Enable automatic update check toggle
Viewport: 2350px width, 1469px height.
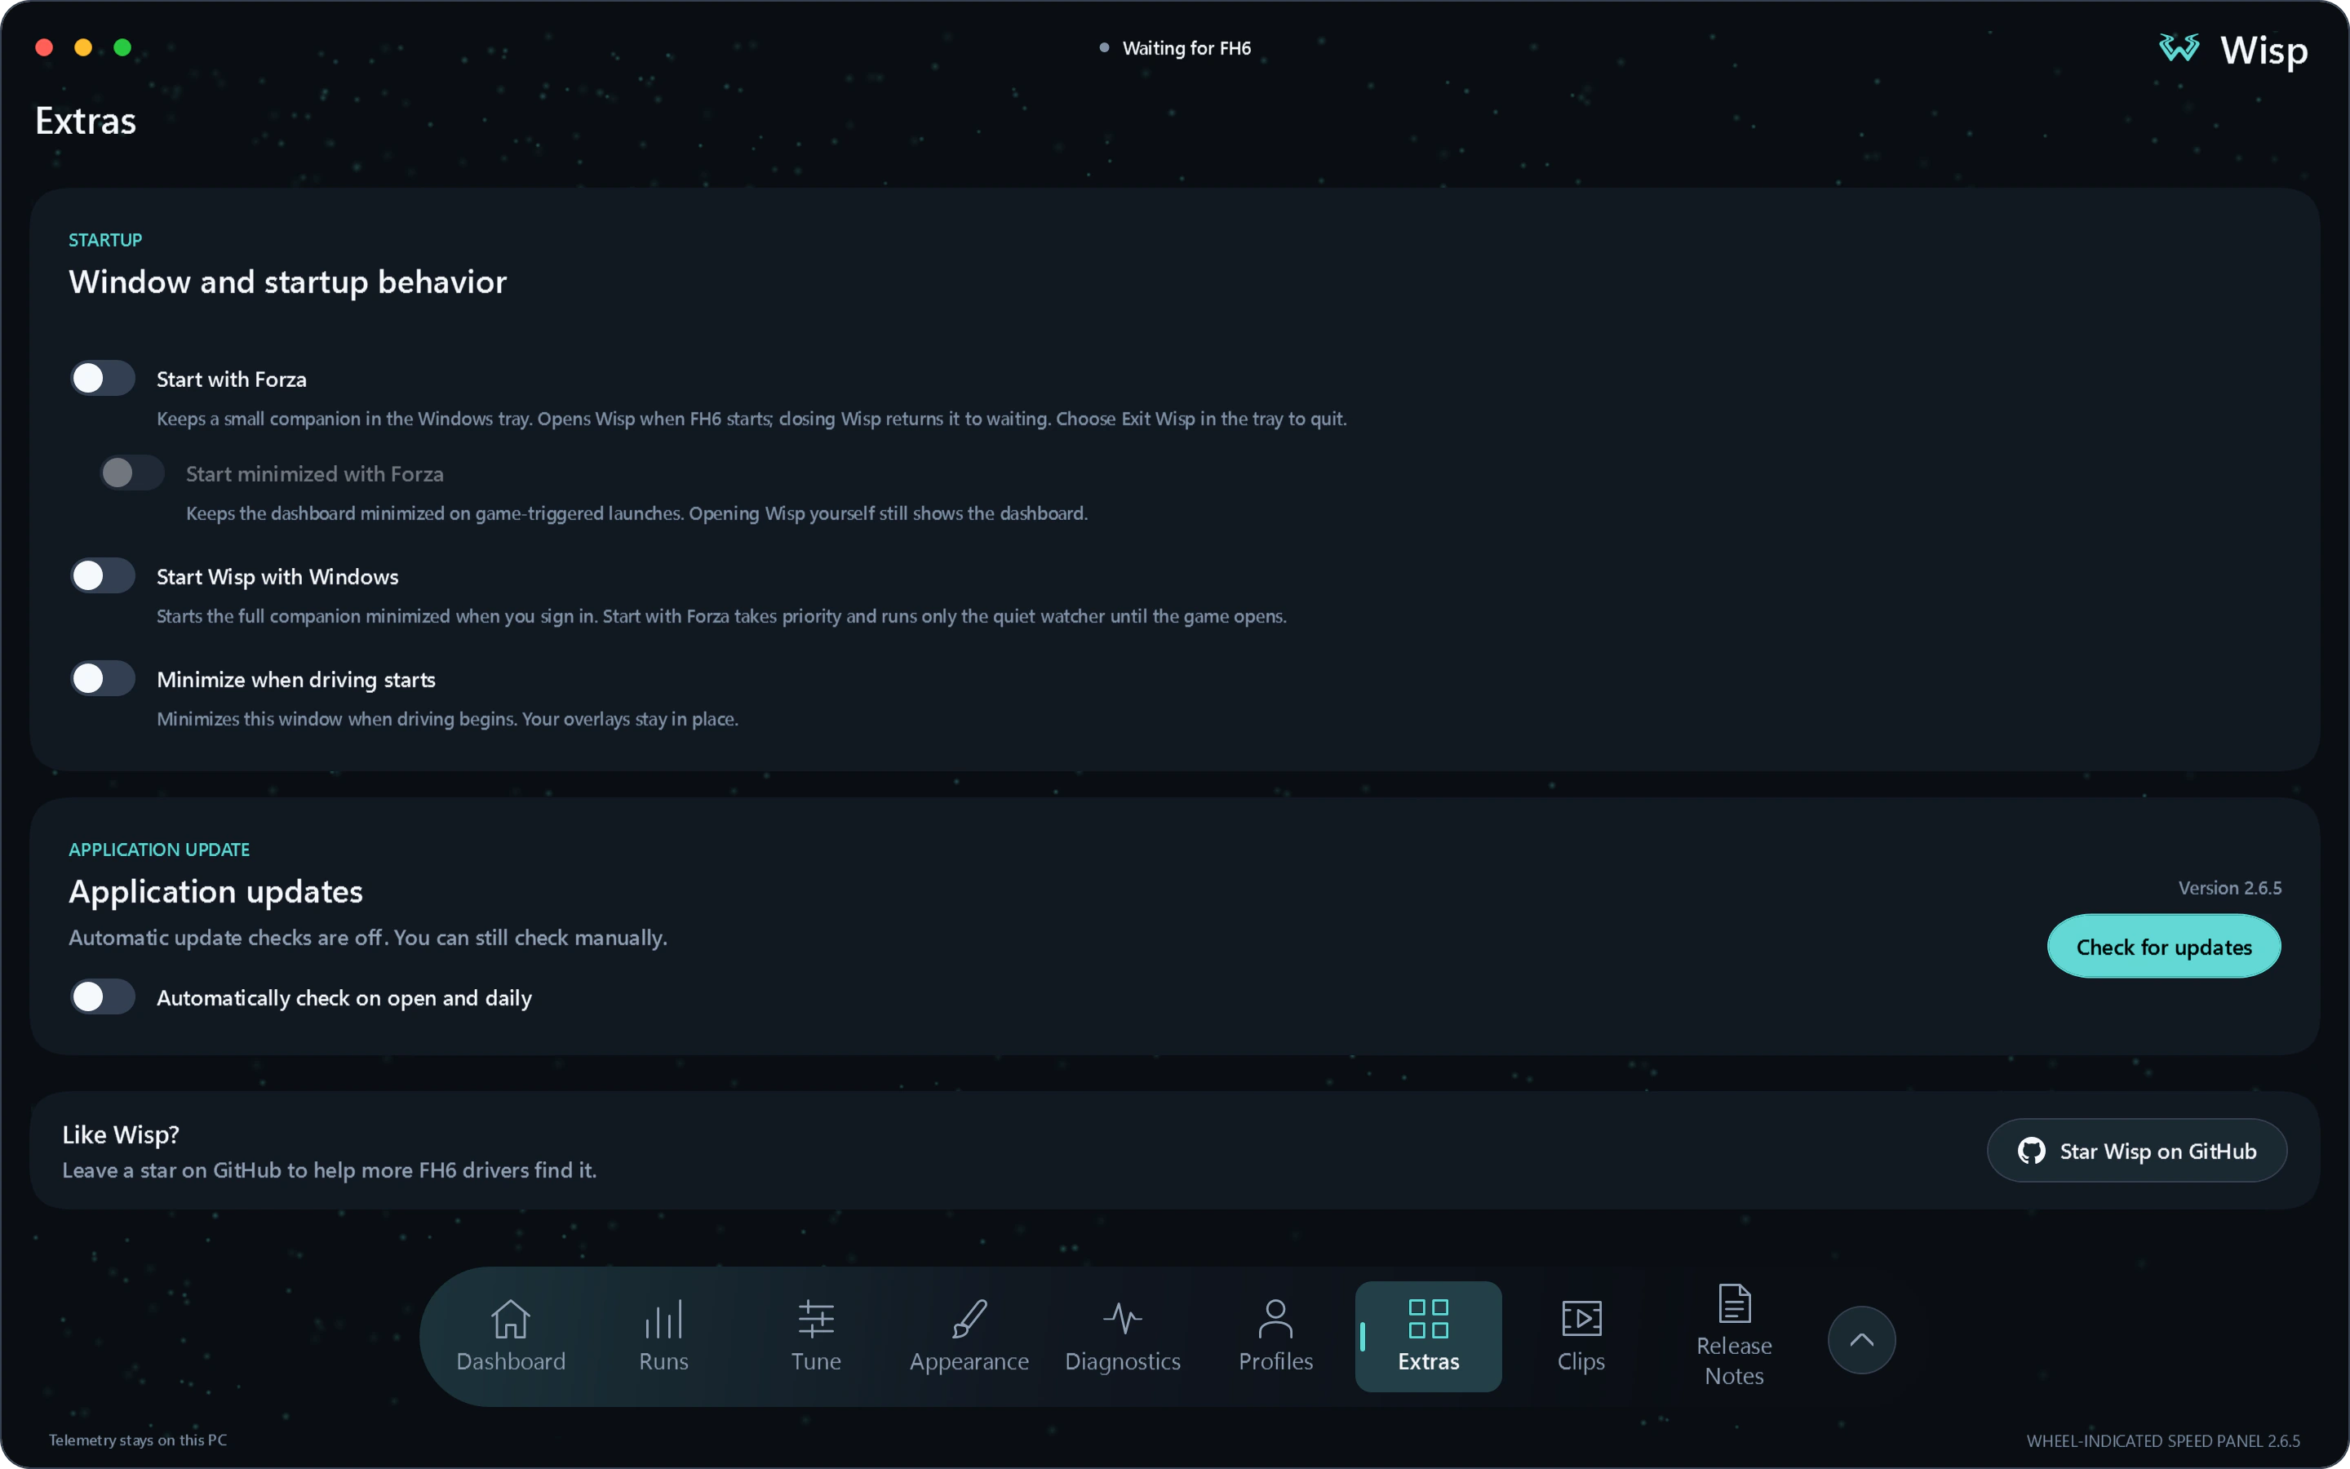(102, 996)
